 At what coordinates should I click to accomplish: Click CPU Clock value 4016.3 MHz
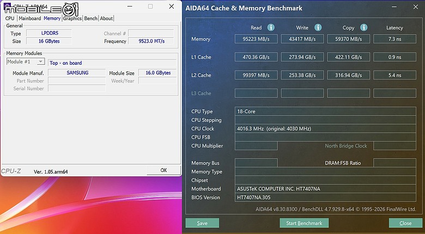click(x=325, y=128)
